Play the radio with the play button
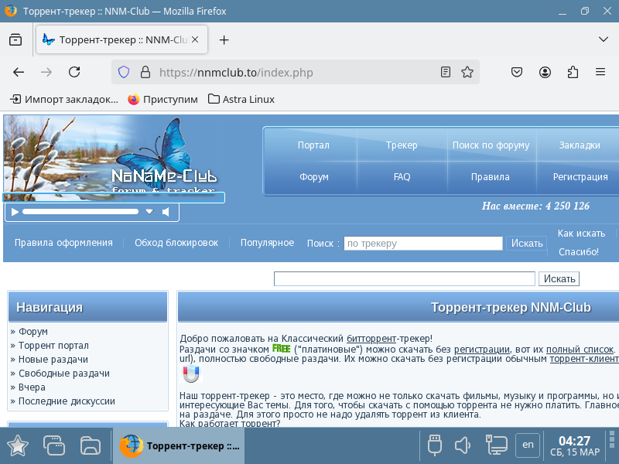The height and width of the screenshot is (464, 619). [x=15, y=212]
